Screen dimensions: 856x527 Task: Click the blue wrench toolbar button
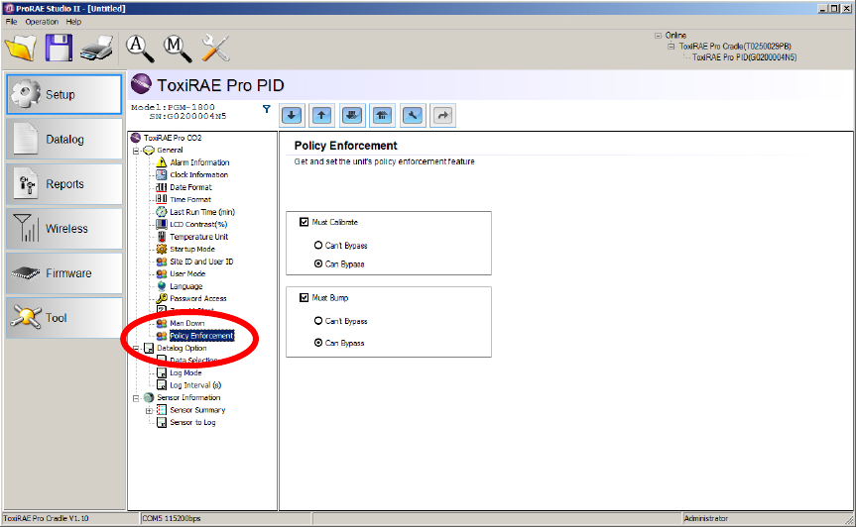click(413, 115)
